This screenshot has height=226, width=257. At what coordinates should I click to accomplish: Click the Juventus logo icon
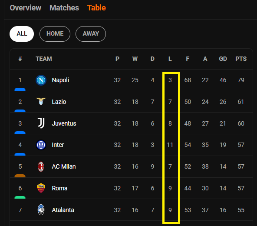click(x=41, y=123)
